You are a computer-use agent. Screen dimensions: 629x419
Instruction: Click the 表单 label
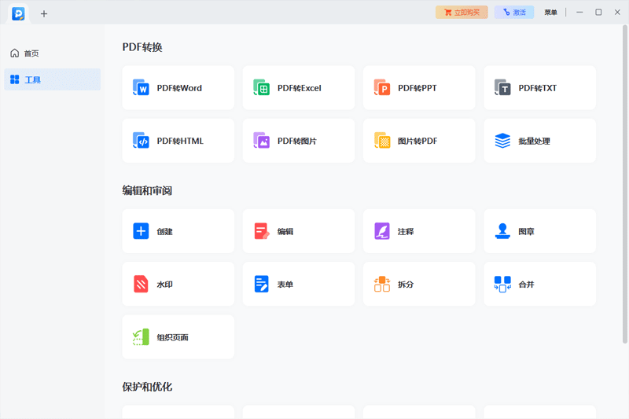pos(285,285)
